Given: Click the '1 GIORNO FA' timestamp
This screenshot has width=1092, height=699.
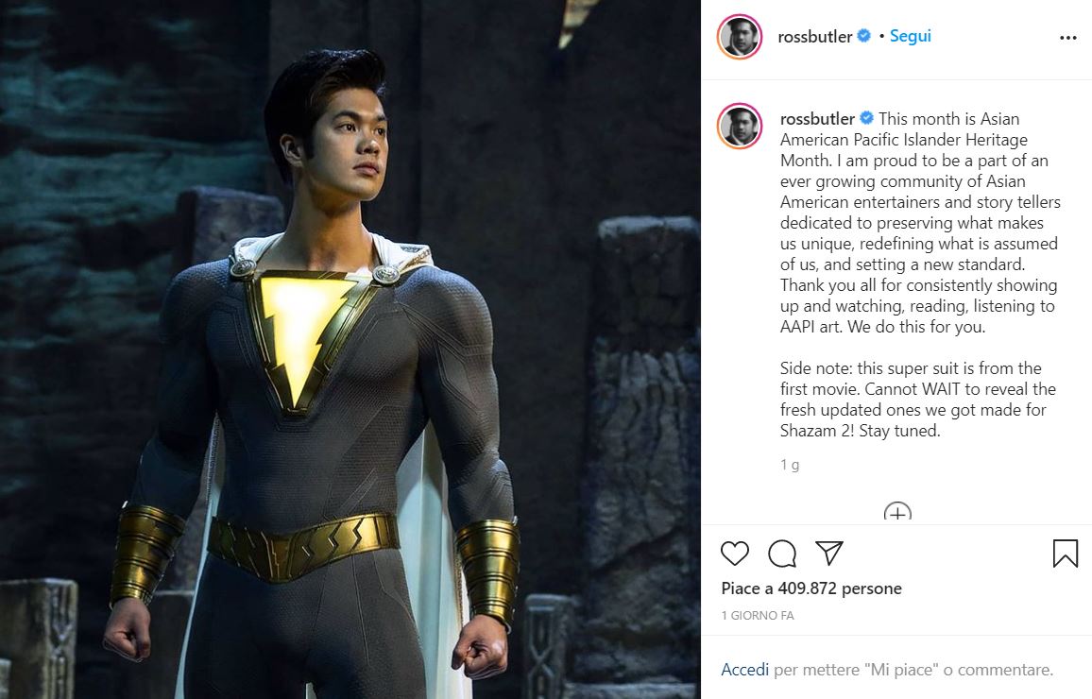Looking at the screenshot, I should 757,616.
